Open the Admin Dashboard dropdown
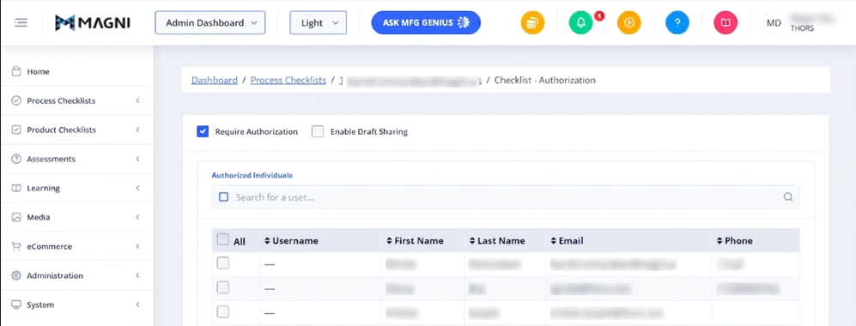This screenshot has width=856, height=326. 210,23
